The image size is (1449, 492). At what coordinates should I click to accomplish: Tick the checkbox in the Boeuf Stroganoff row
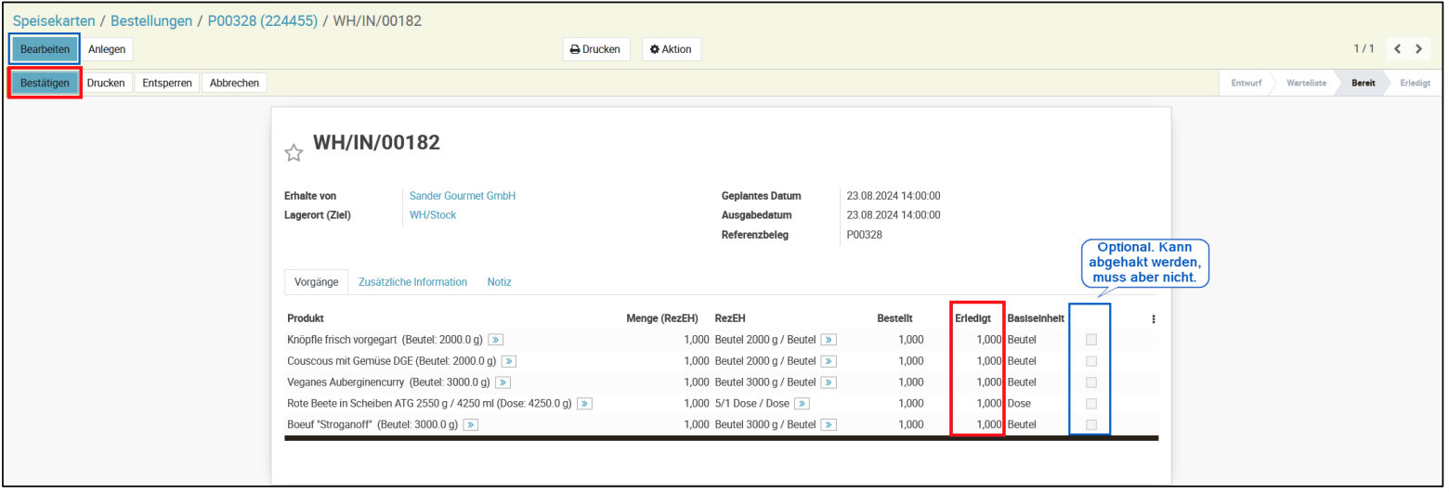(1091, 425)
